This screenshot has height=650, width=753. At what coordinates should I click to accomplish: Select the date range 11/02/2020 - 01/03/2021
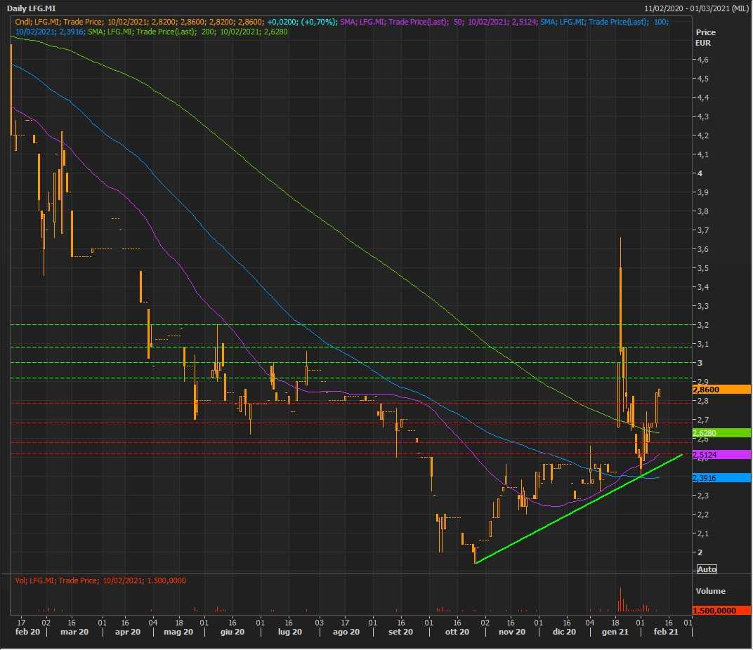tap(696, 8)
